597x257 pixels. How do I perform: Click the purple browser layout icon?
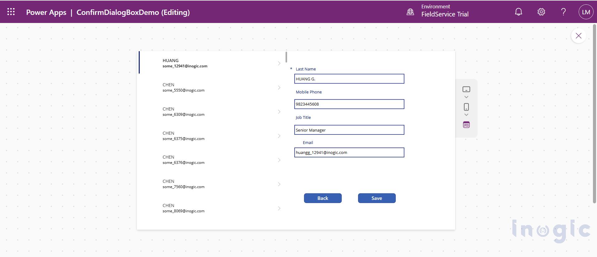pyautogui.click(x=466, y=125)
